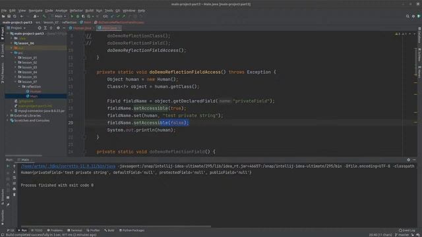Collapse the main-project-part3 root node
The width and height of the screenshot is (422, 237).
pyautogui.click(x=7, y=34)
